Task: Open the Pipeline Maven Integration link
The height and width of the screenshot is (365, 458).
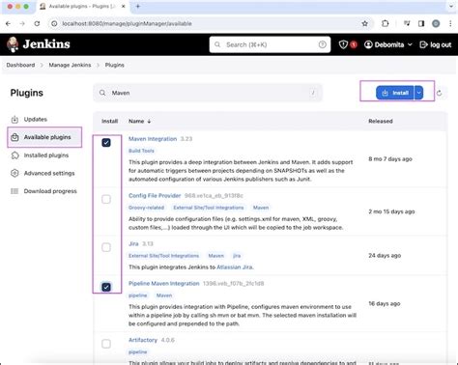Action: pyautogui.click(x=164, y=284)
